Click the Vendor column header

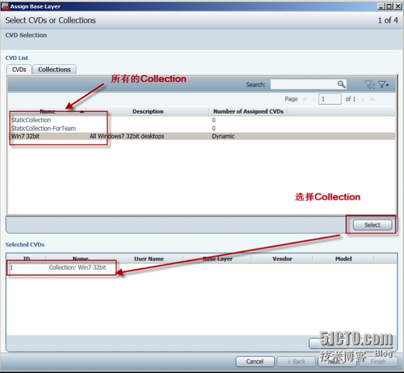(282, 259)
